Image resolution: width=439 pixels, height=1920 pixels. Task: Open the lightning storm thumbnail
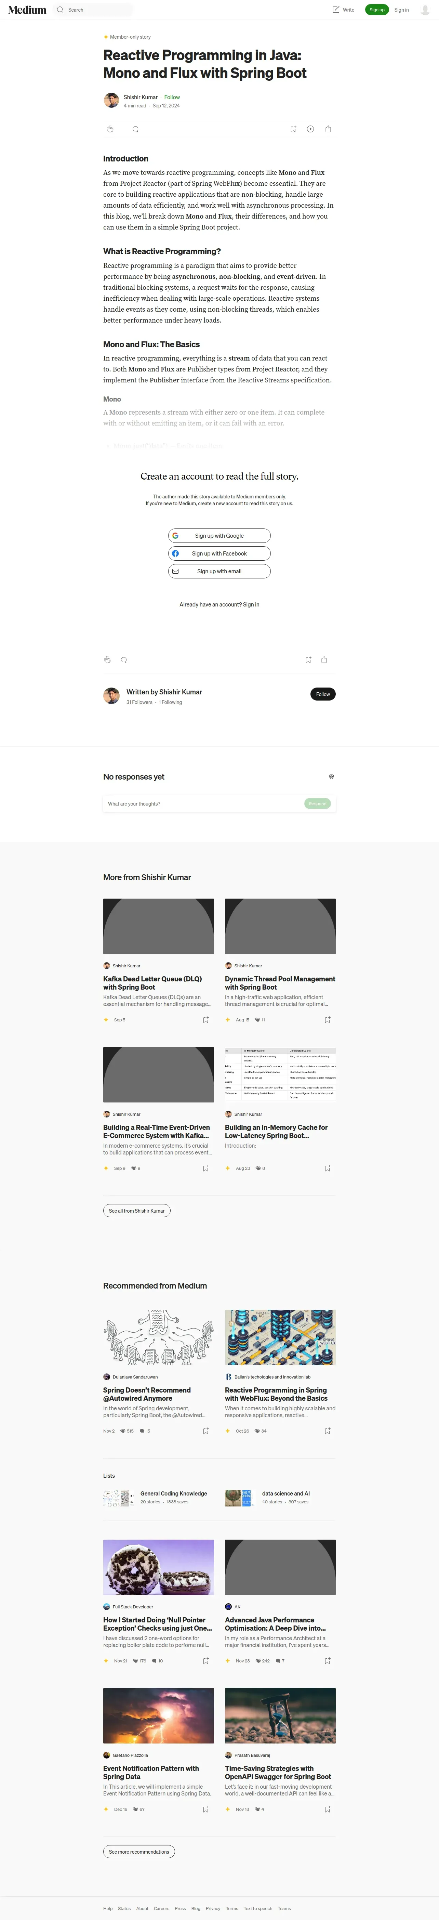tap(159, 1715)
